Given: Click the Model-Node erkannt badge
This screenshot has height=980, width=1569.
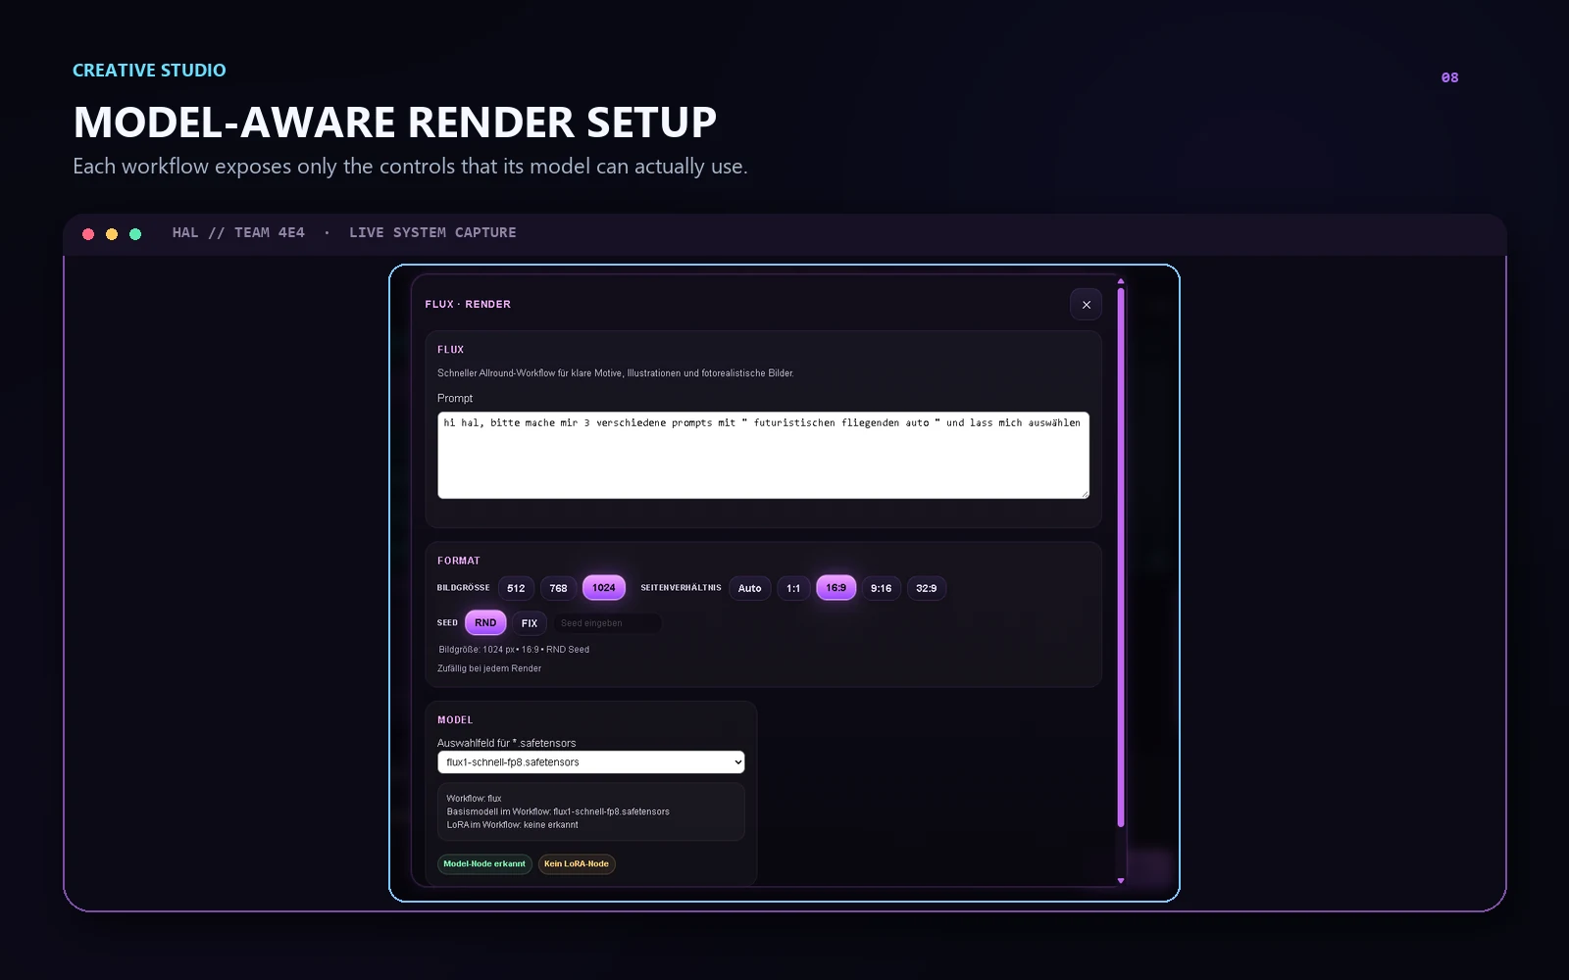Looking at the screenshot, I should pyautogui.click(x=484, y=863).
